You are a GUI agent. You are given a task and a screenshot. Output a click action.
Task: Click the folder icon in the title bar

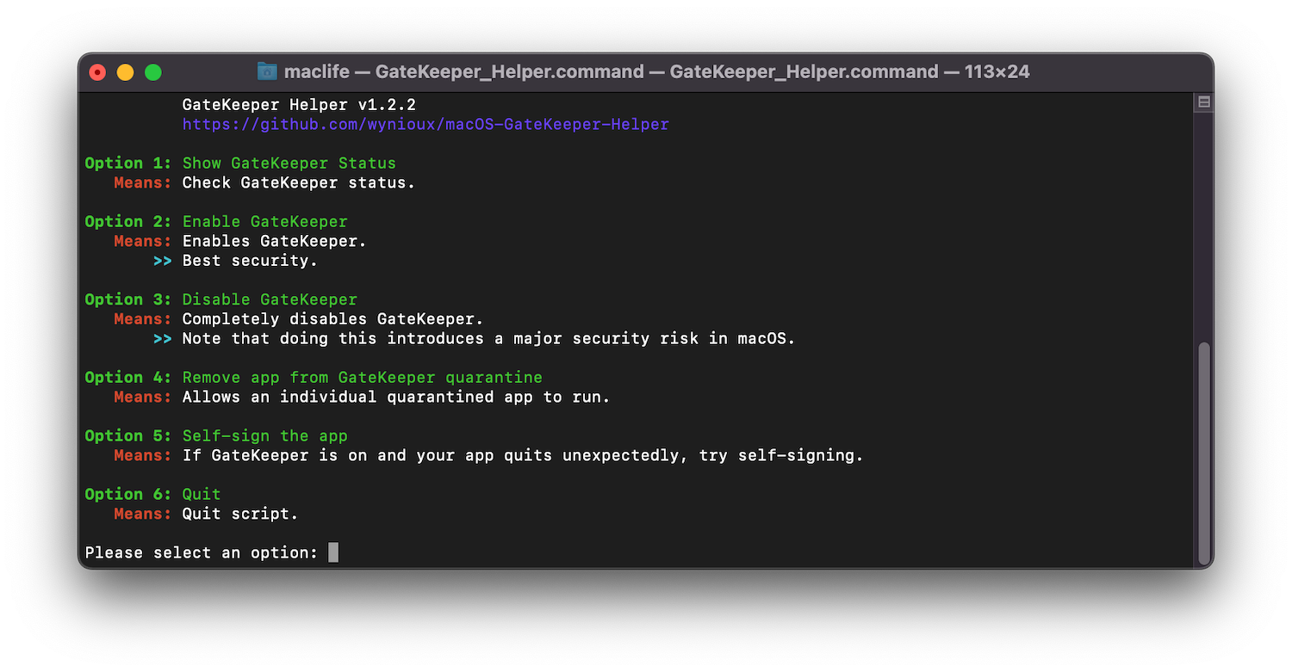(x=267, y=71)
